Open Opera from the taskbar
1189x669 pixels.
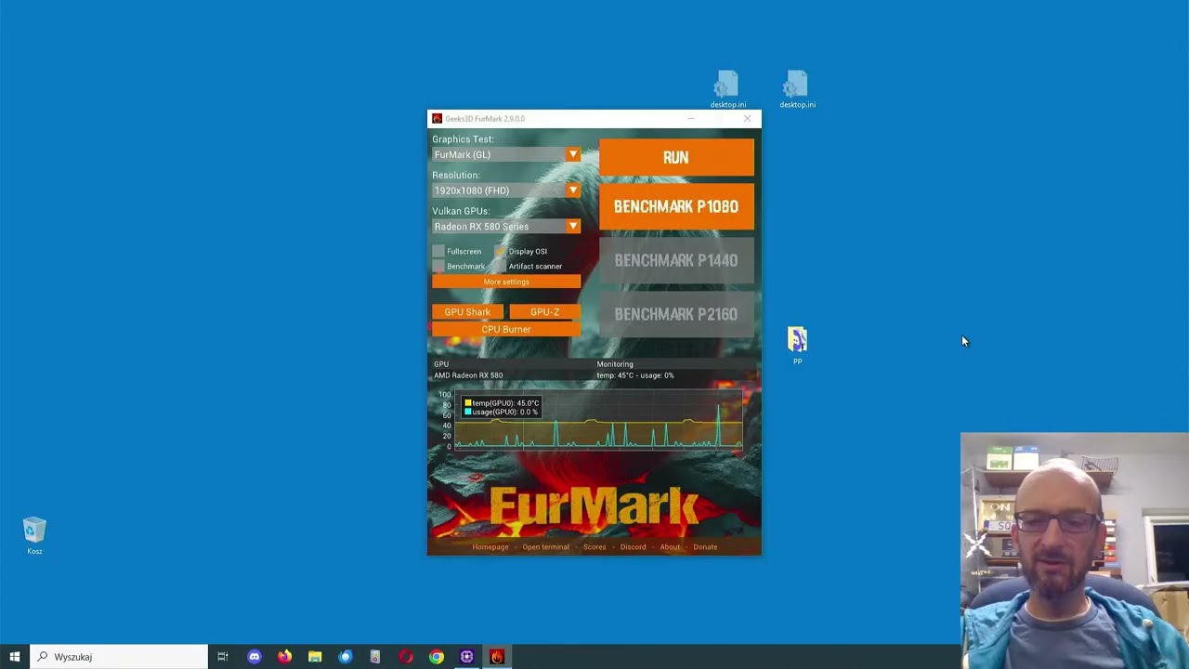coord(406,657)
